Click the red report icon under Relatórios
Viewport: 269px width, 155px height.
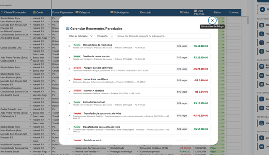(x=261, y=43)
